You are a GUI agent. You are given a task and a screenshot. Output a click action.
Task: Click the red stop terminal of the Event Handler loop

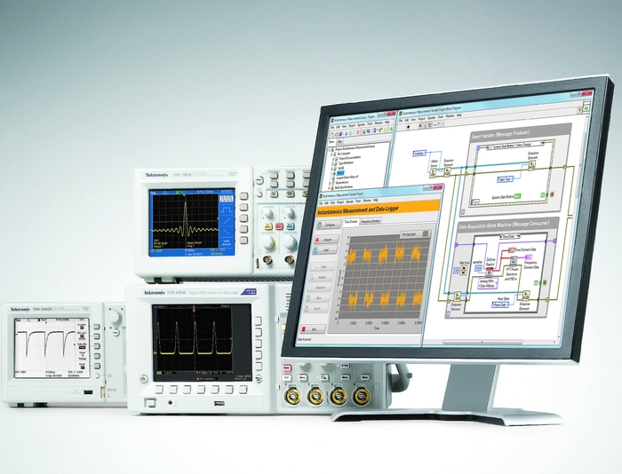click(x=552, y=194)
